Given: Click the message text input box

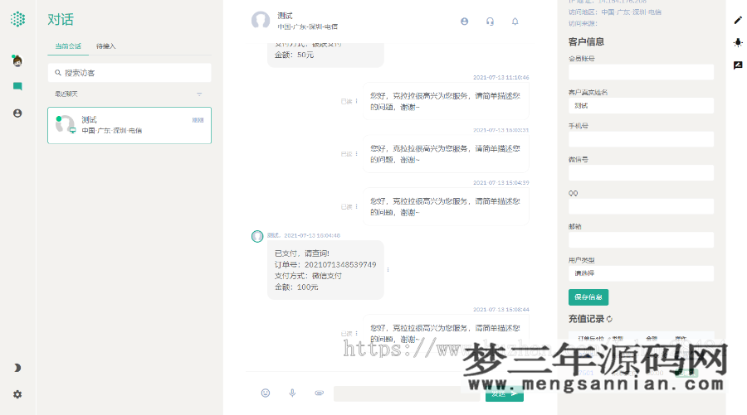Looking at the screenshot, I should [407, 393].
